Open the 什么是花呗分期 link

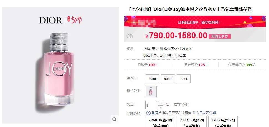204,113
